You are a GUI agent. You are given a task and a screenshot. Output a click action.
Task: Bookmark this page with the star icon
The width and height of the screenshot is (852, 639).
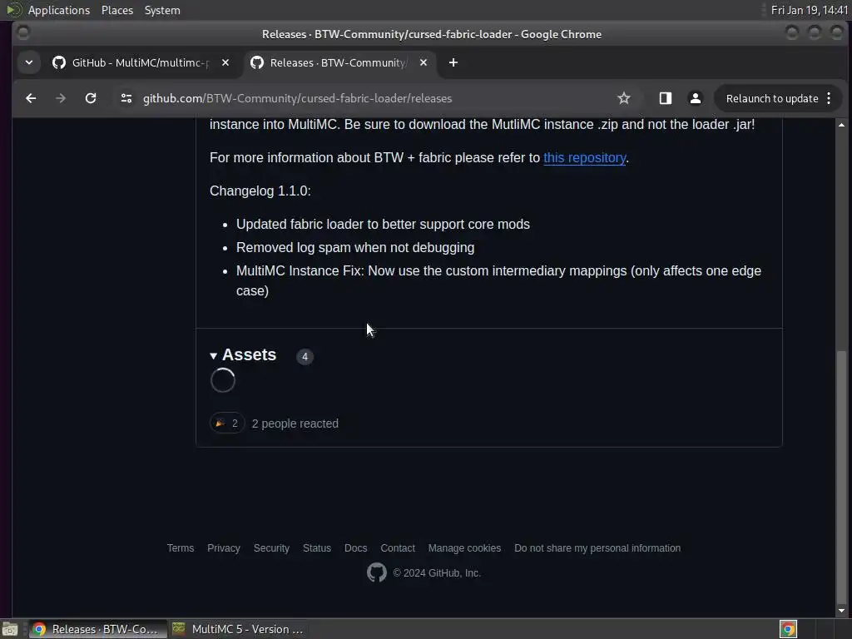pyautogui.click(x=624, y=98)
